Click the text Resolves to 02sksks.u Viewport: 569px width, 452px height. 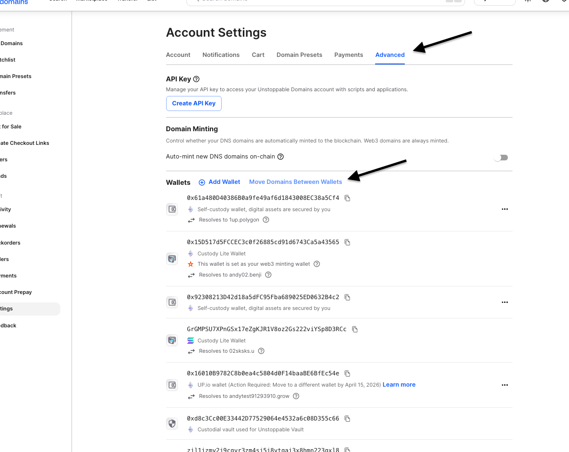[x=227, y=351]
